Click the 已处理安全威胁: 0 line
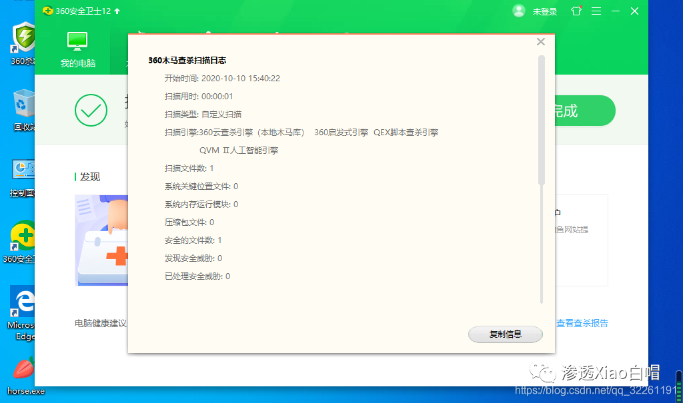 tap(197, 276)
